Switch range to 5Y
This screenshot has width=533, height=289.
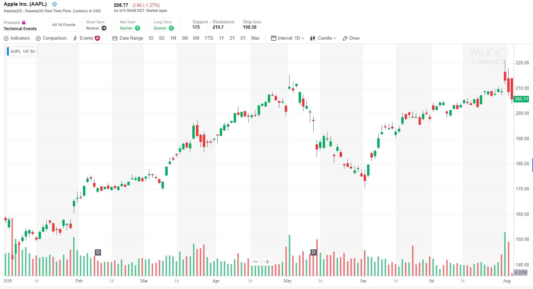[243, 38]
